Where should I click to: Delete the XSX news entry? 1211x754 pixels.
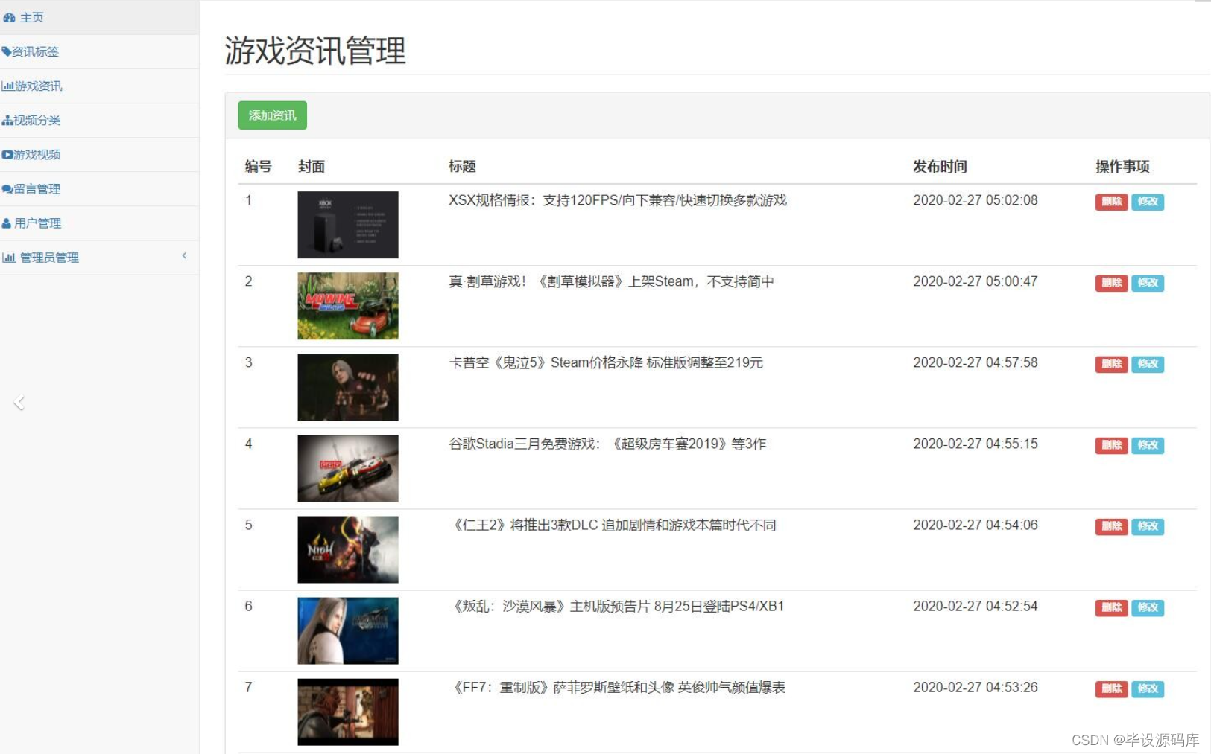(1111, 202)
